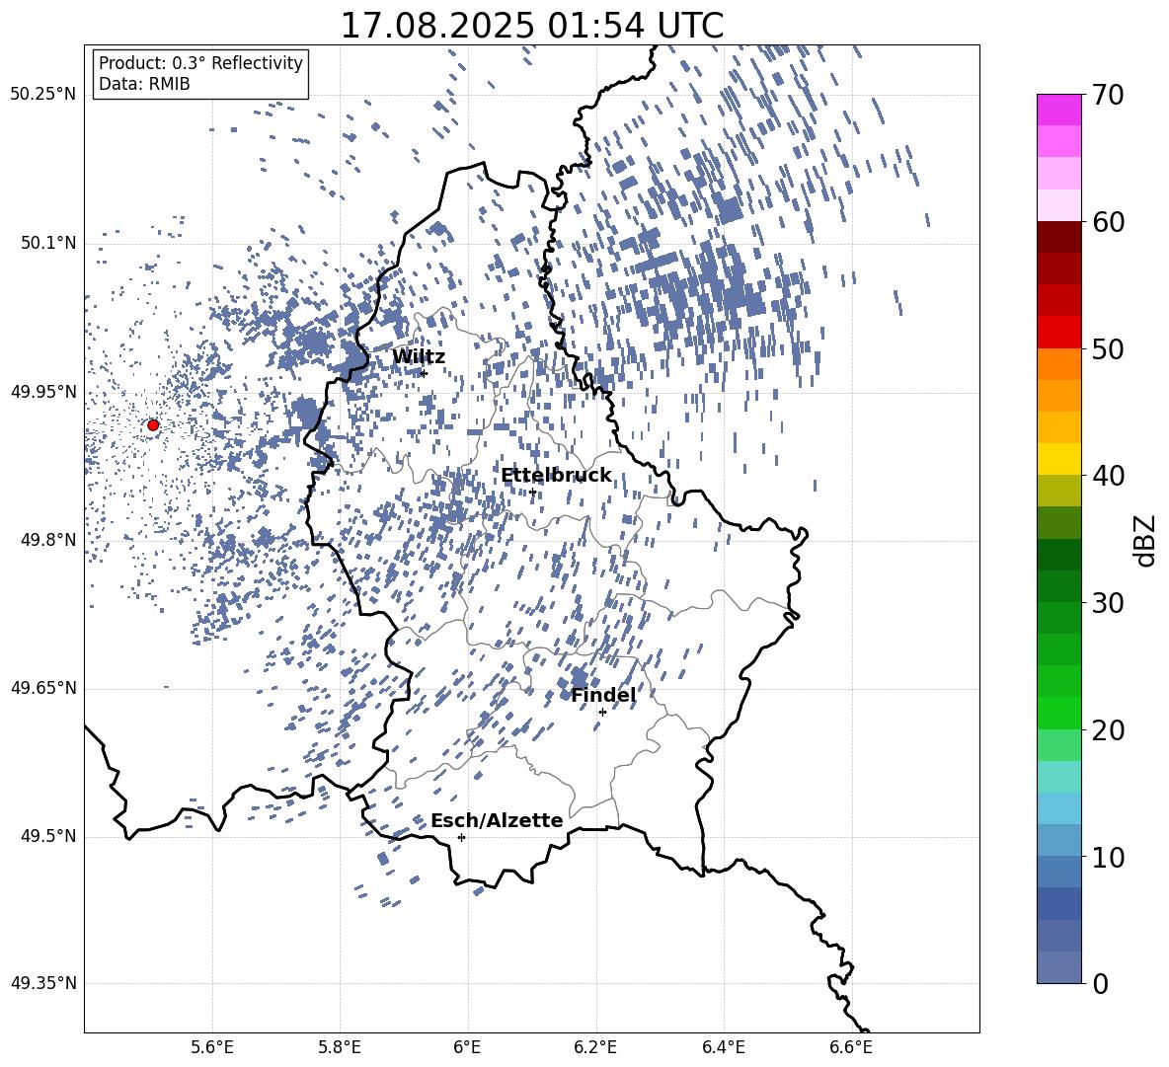Click the 49.95°N latitude label
Screen dimensions: 1169x1067
pyautogui.click(x=43, y=392)
